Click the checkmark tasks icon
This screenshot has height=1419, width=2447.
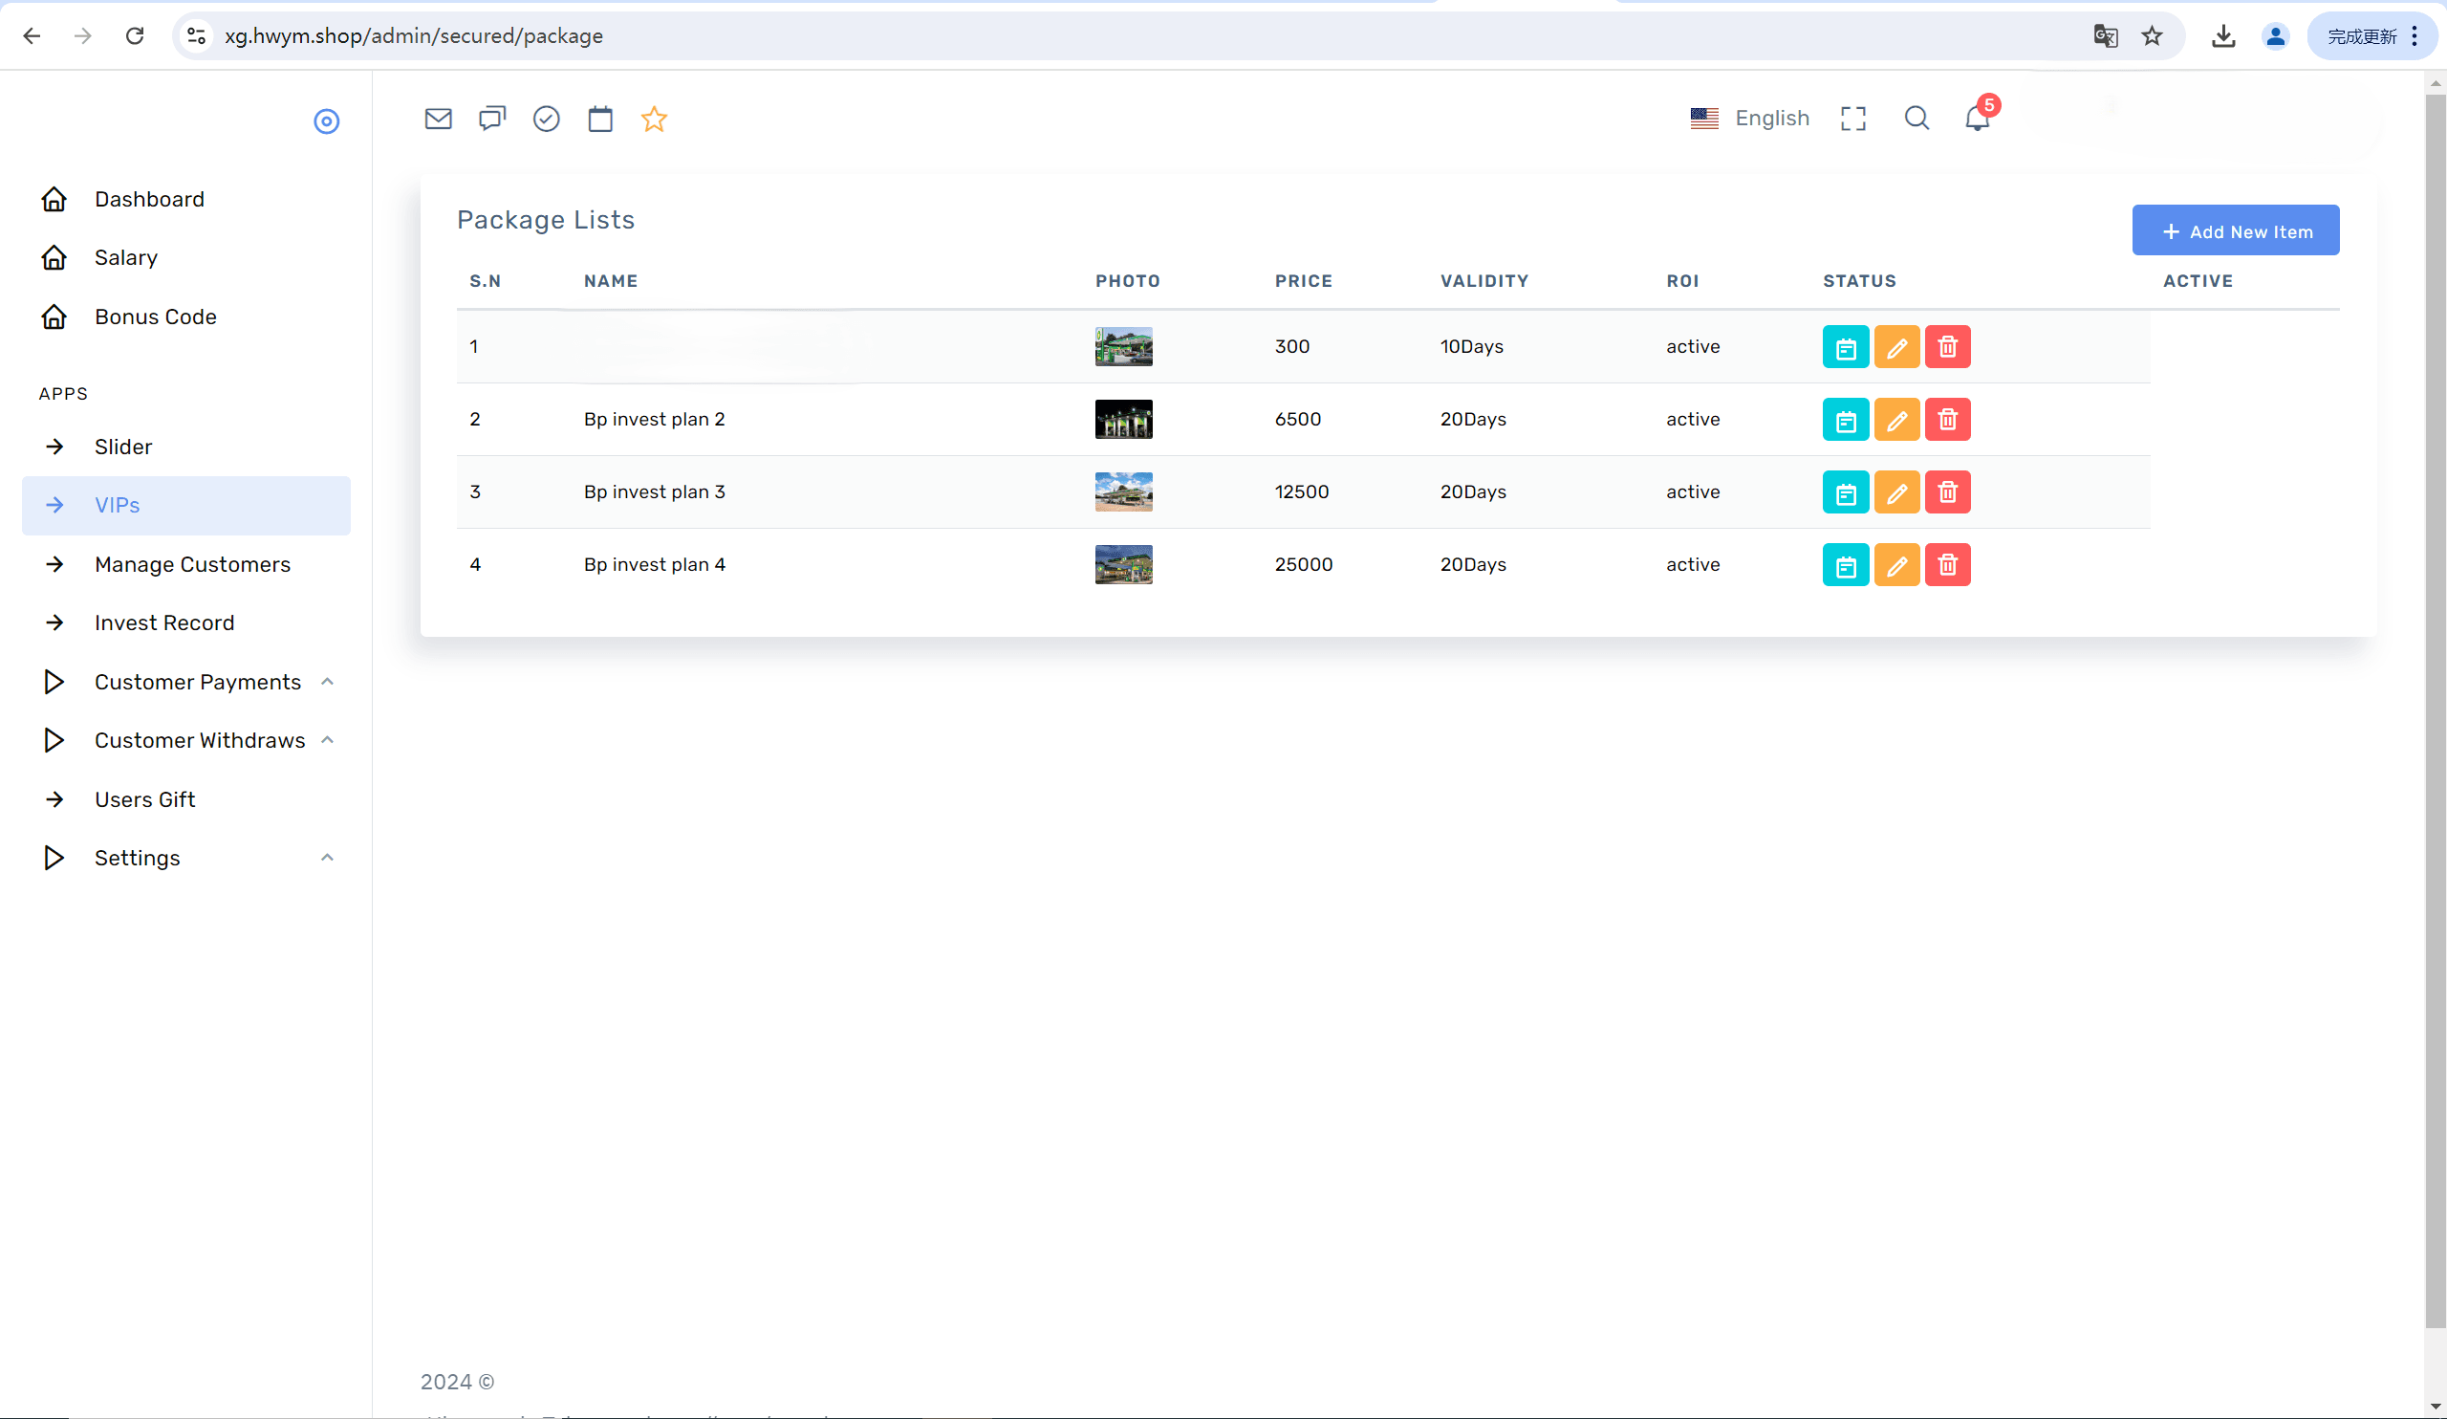[546, 119]
